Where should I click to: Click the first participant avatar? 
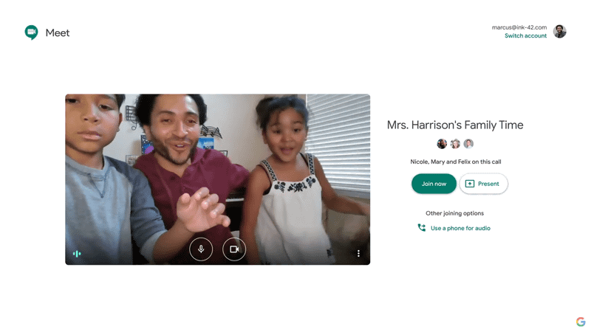tap(442, 143)
